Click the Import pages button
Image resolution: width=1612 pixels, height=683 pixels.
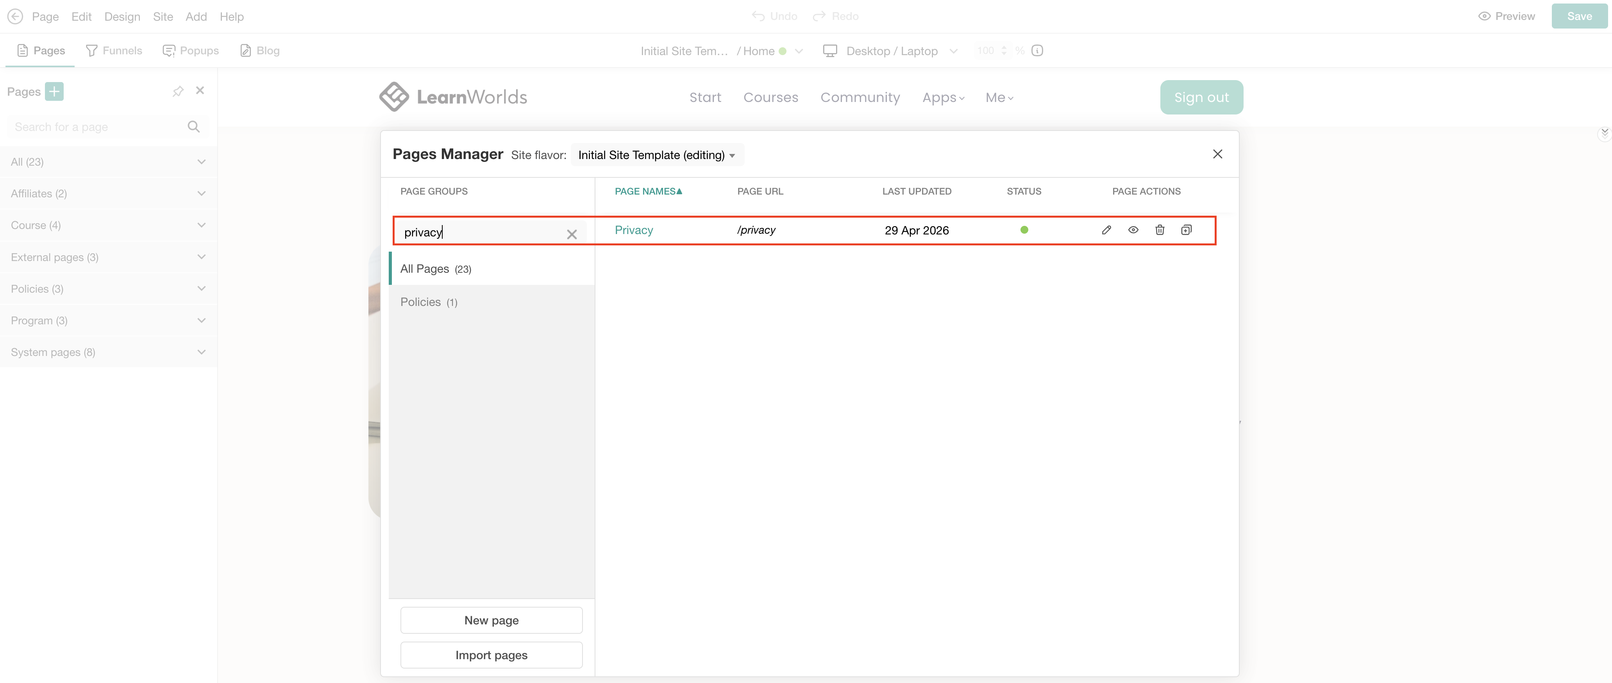tap(491, 655)
